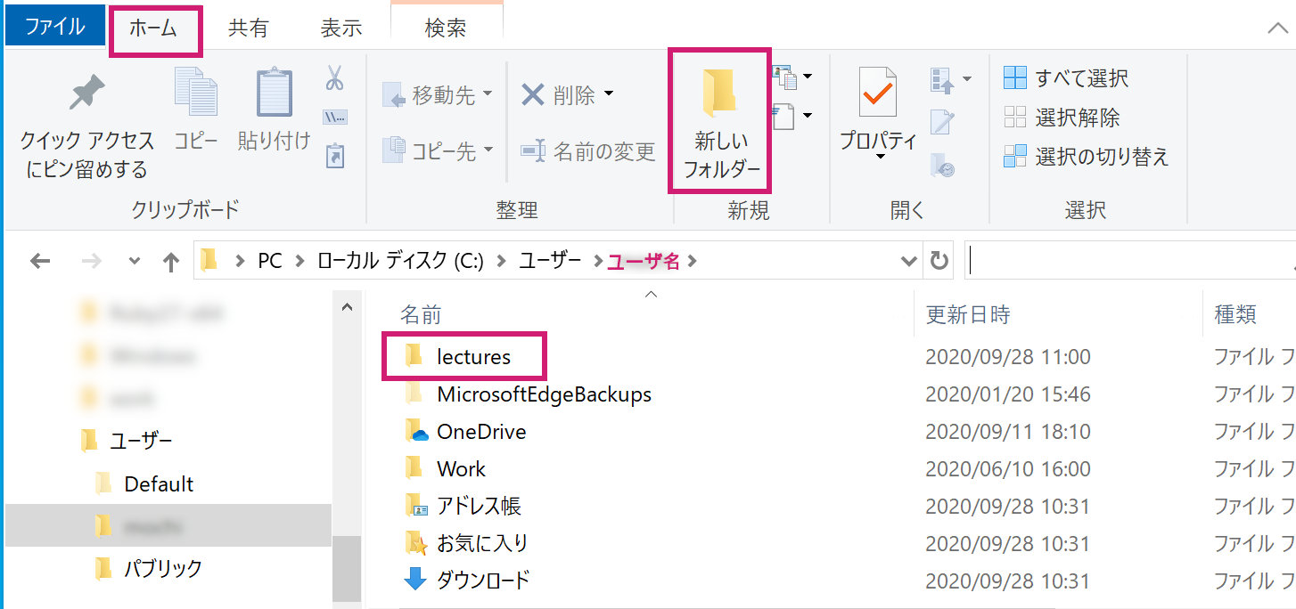Click the up arrow navigation icon
1296x609 pixels.
171,261
